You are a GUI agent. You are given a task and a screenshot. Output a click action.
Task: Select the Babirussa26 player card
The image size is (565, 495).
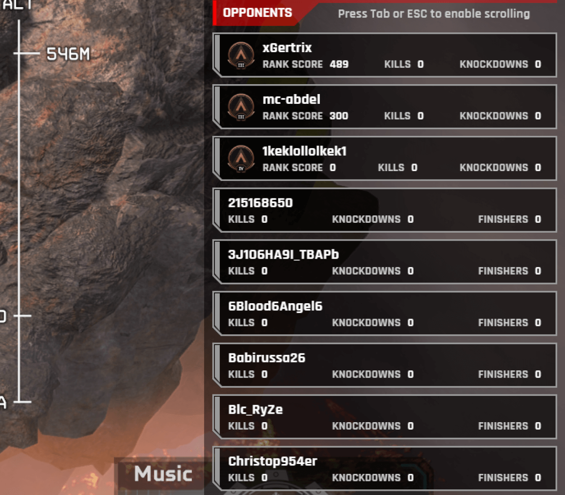click(384, 366)
